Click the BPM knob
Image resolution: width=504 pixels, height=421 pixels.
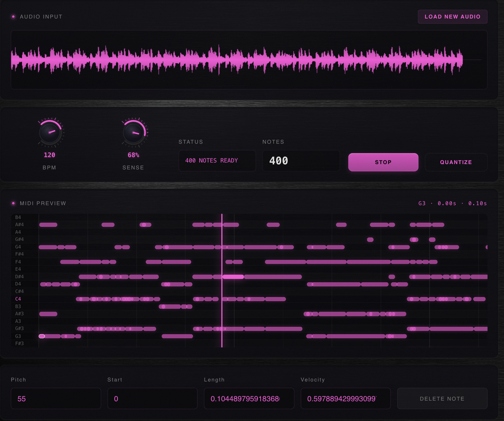pos(50,132)
